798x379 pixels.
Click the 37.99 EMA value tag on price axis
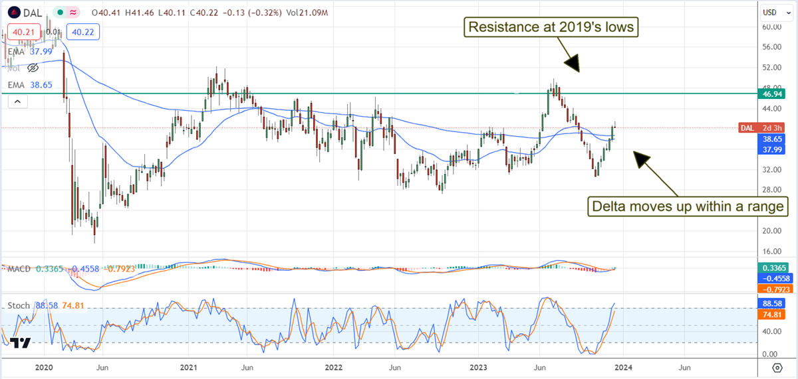pyautogui.click(x=771, y=150)
